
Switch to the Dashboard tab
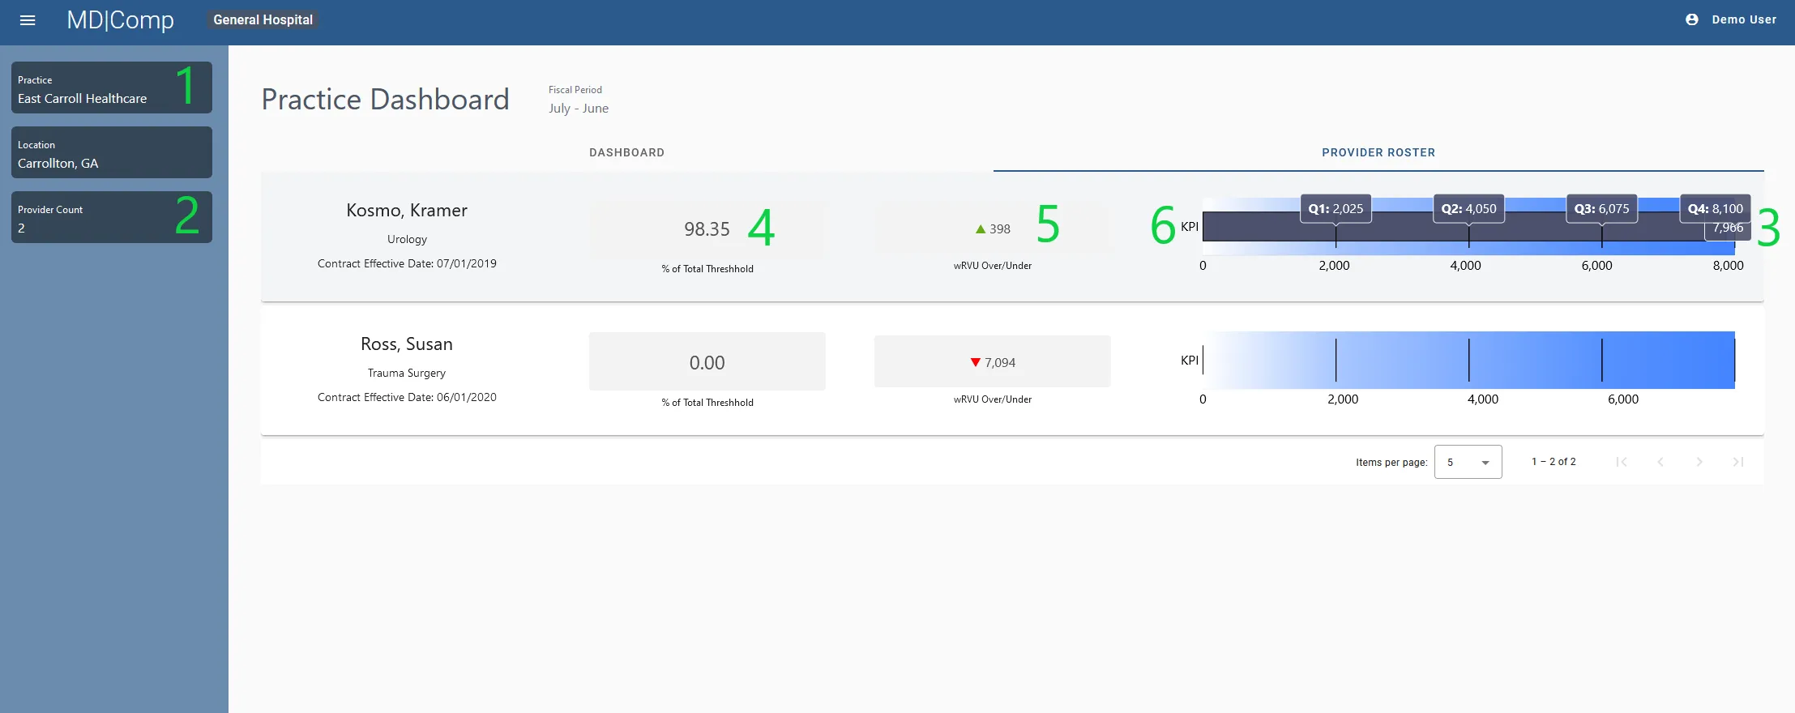point(626,152)
